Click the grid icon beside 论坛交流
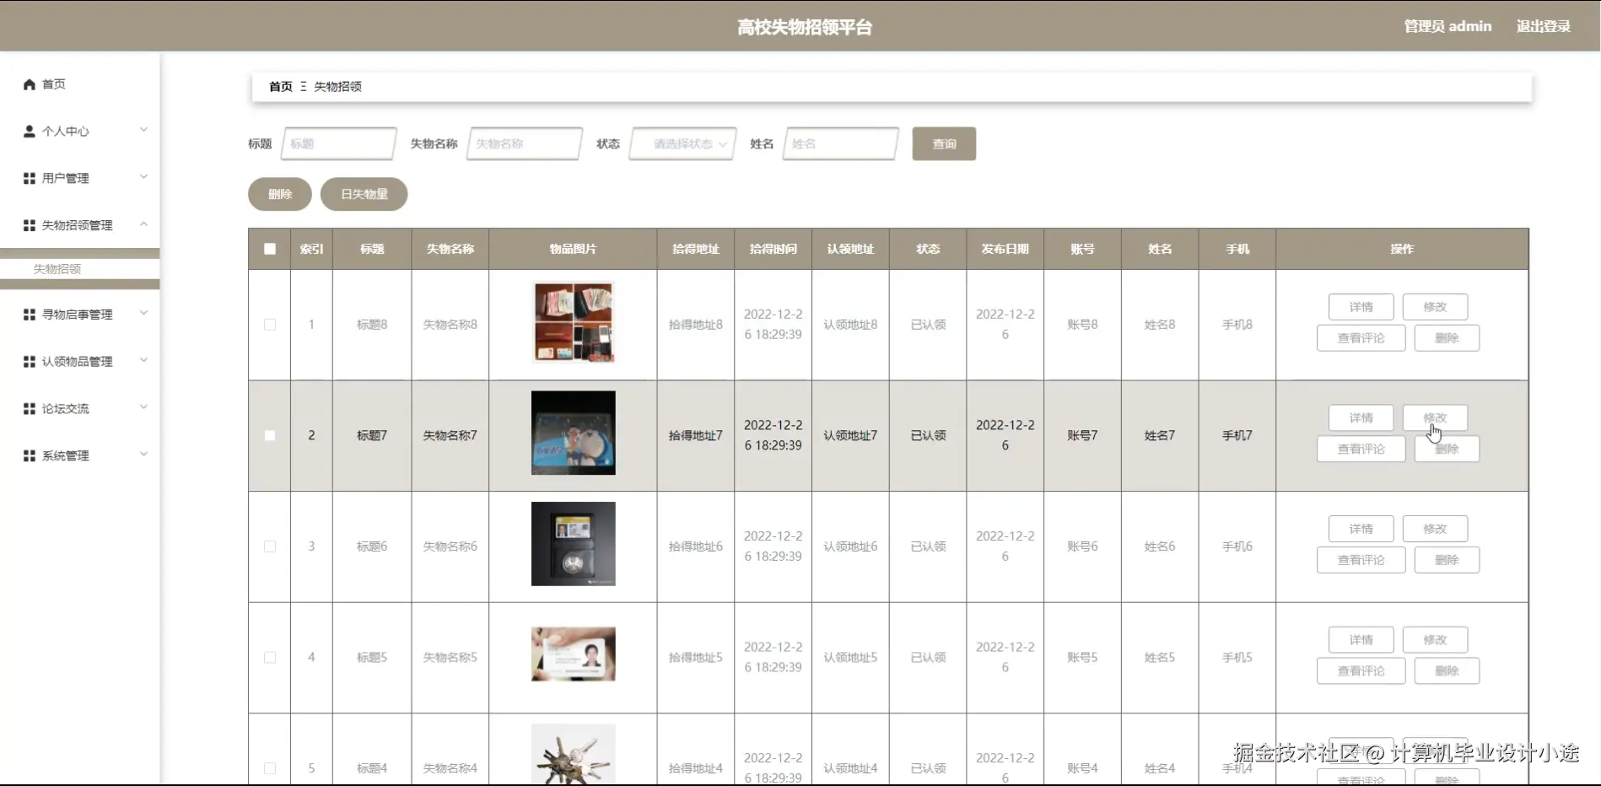 point(30,409)
